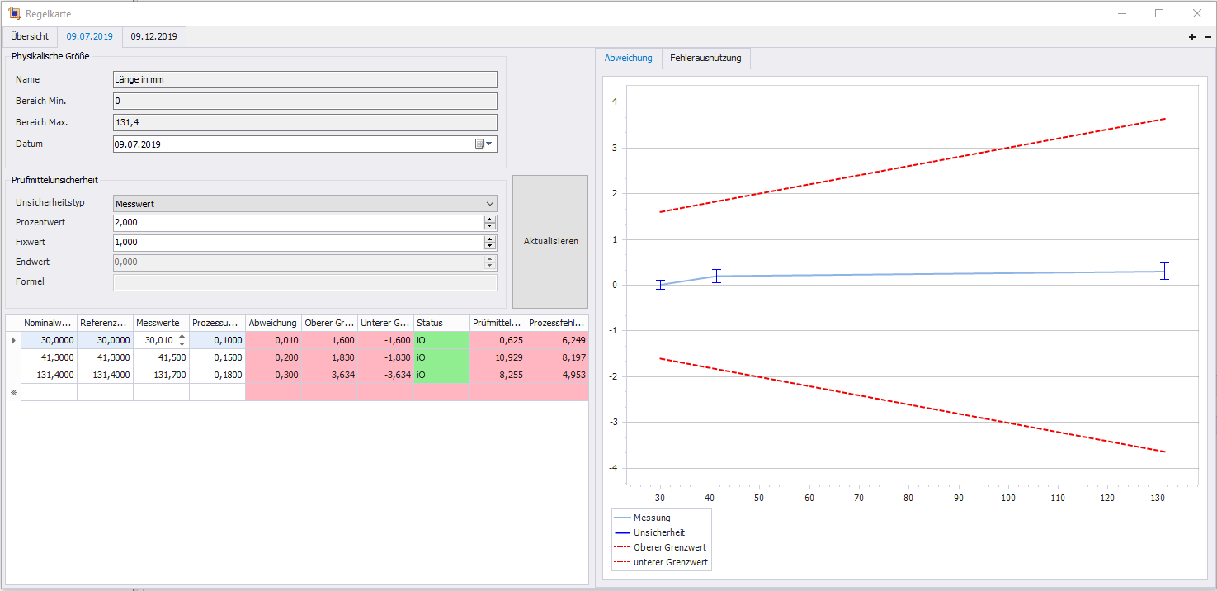Click the Regelkarte app icon in title bar
This screenshot has height=591, width=1217.
click(14, 14)
